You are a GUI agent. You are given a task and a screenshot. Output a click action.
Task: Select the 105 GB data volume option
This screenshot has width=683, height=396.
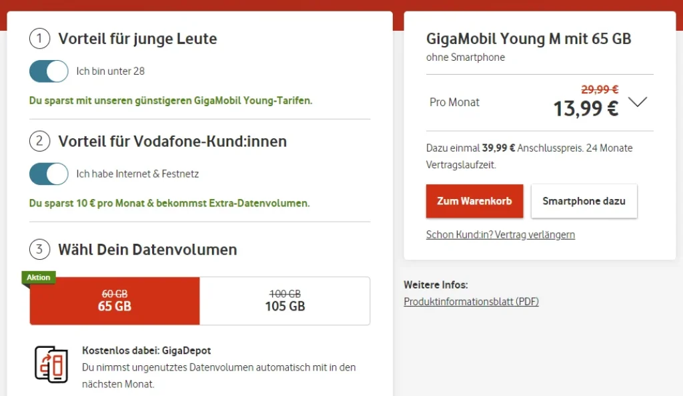tap(285, 301)
